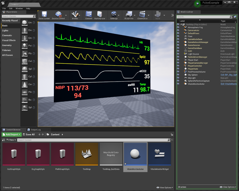This screenshot has width=239, height=191.
Task: Open Source Control toolbar icon
Action: [x=58, y=14]
